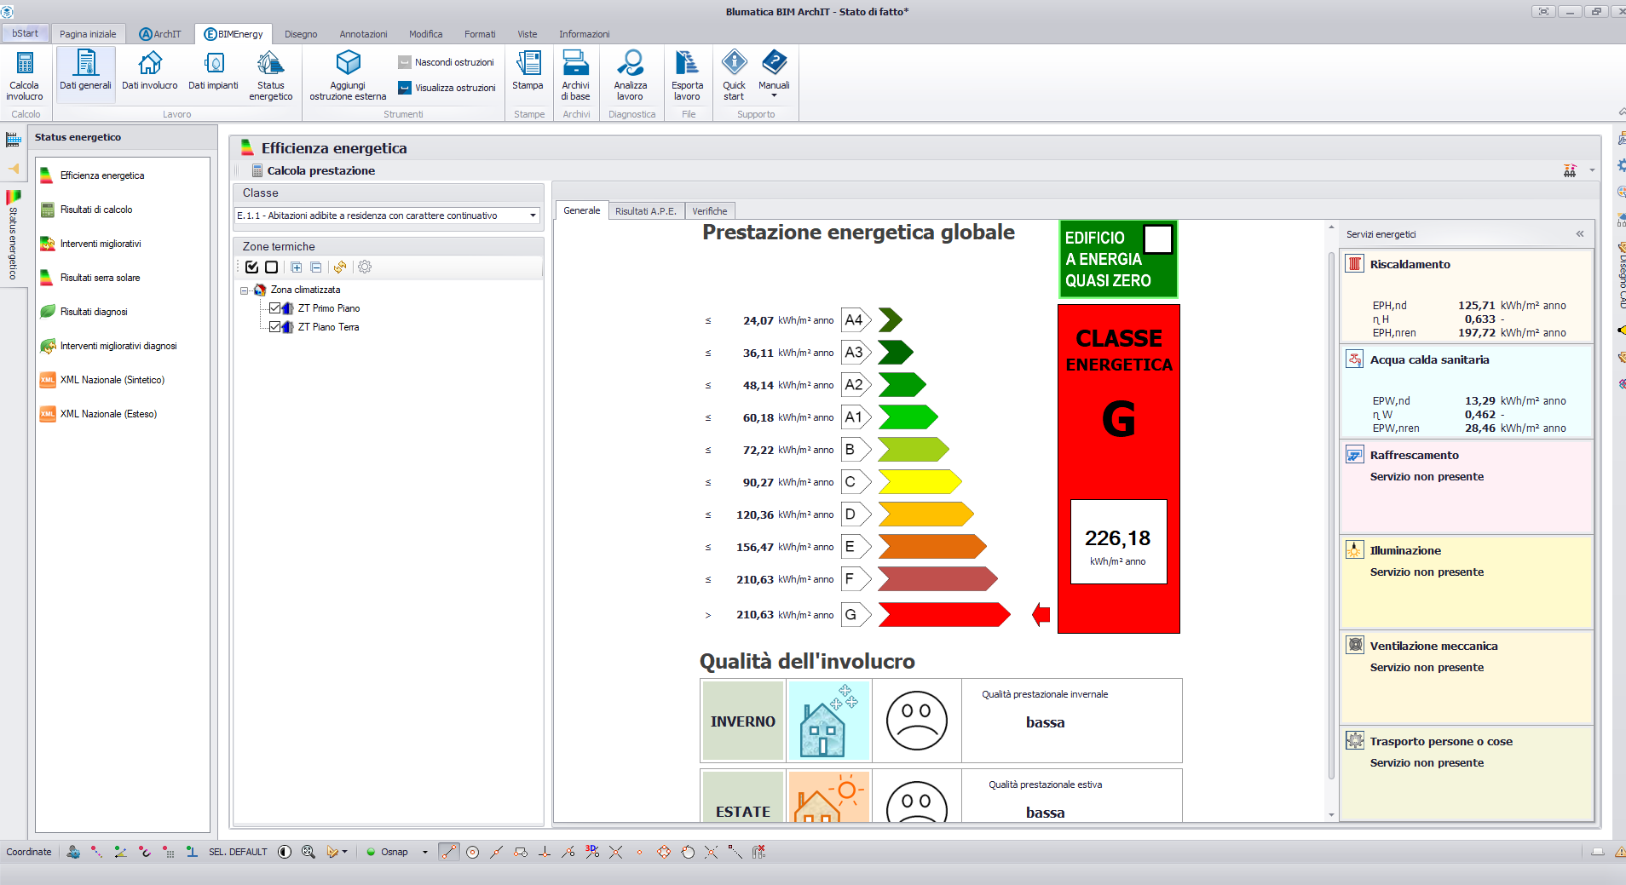The height and width of the screenshot is (885, 1626).
Task: Collapse the Servizi energetici panel
Action: point(1579,234)
